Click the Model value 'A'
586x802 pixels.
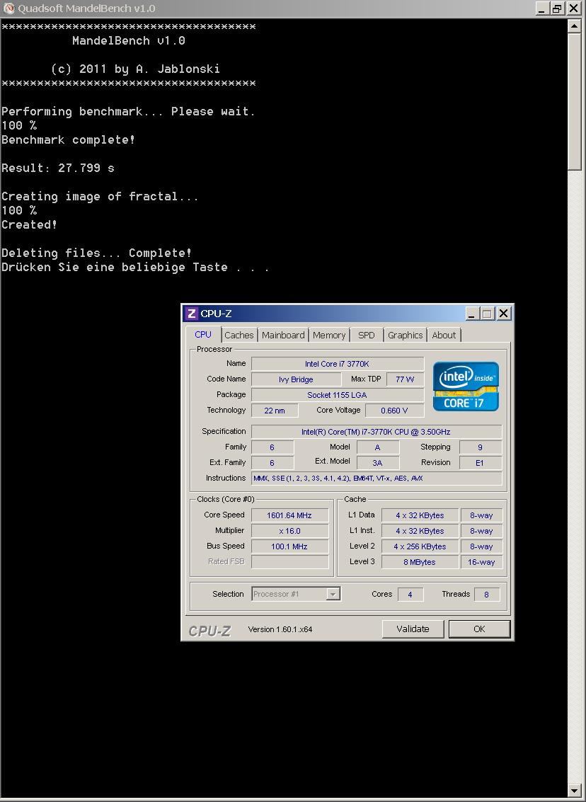pyautogui.click(x=377, y=447)
